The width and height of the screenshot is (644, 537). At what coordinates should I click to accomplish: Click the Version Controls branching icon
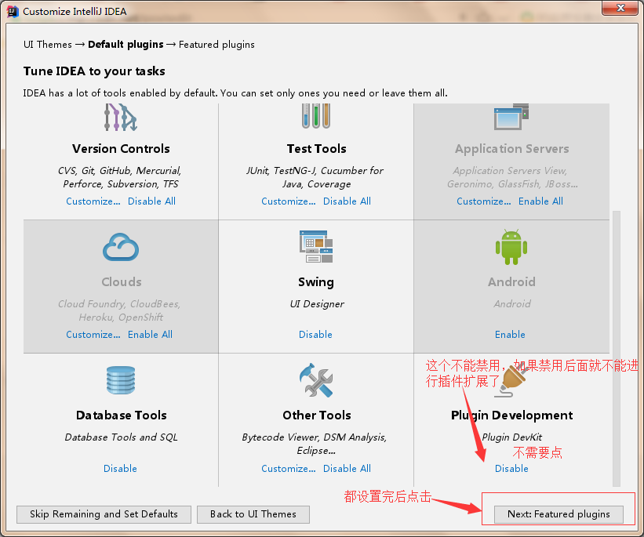[x=120, y=118]
